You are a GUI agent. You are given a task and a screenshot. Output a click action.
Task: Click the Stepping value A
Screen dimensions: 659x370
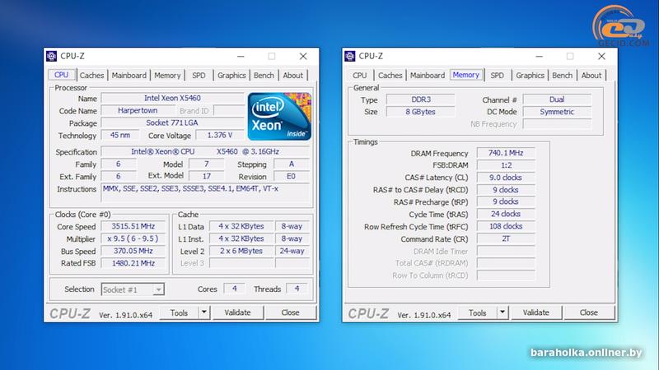pos(292,164)
